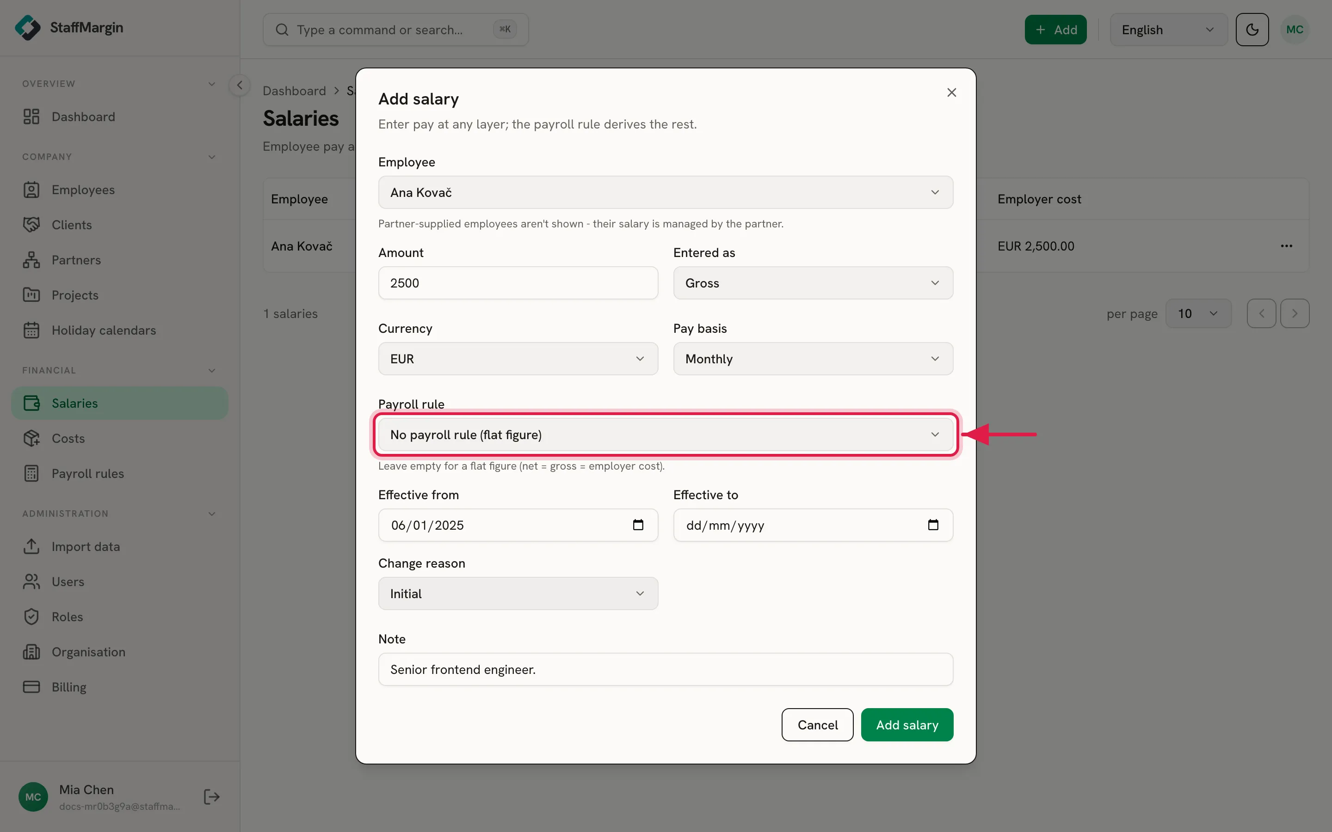Open the Pay basis dropdown
This screenshot has width=1332, height=832.
click(813, 359)
